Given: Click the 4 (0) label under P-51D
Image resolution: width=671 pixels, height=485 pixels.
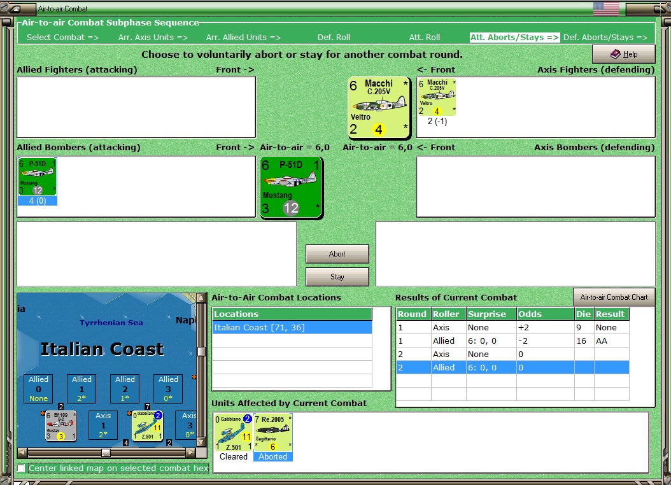Looking at the screenshot, I should point(37,201).
